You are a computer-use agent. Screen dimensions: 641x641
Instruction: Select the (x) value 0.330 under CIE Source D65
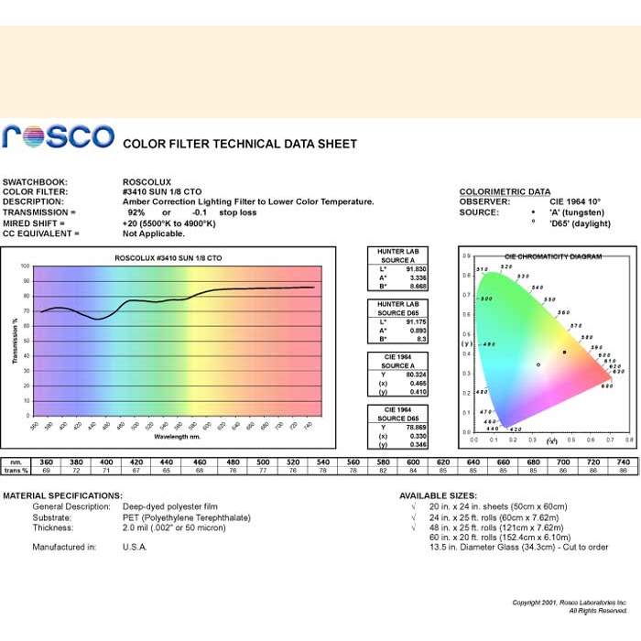point(418,436)
